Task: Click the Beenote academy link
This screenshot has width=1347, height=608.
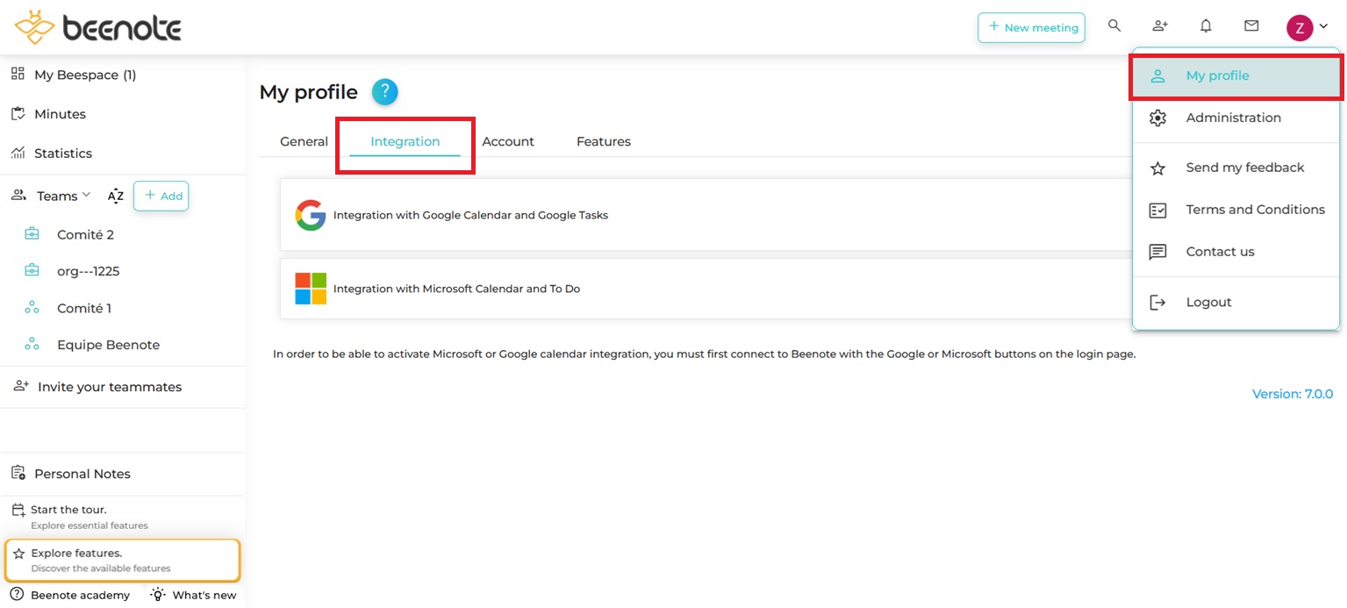Action: coord(80,595)
